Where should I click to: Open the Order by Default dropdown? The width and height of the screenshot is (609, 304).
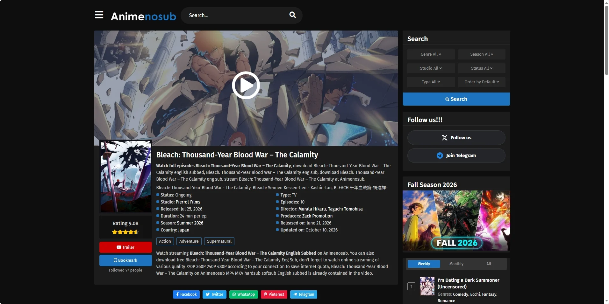click(482, 82)
